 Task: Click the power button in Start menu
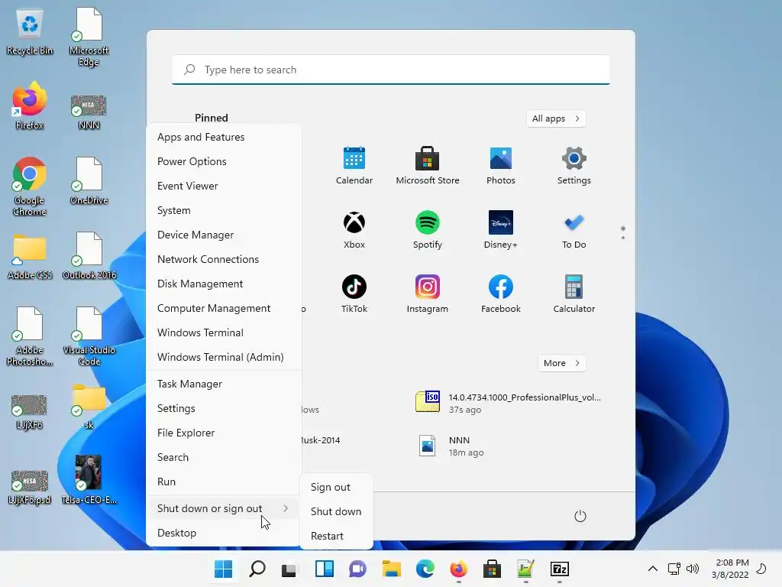click(x=580, y=516)
